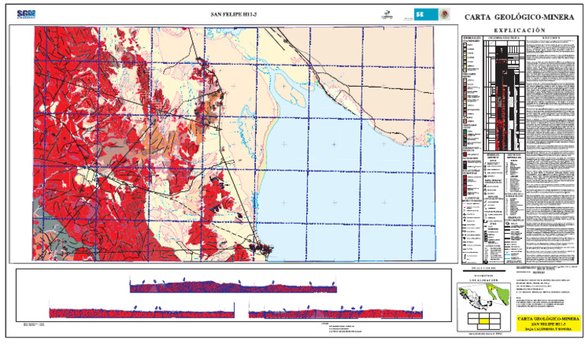Click the SGM logo in the top-left corner
This screenshot has height=348, width=585.
(26, 14)
